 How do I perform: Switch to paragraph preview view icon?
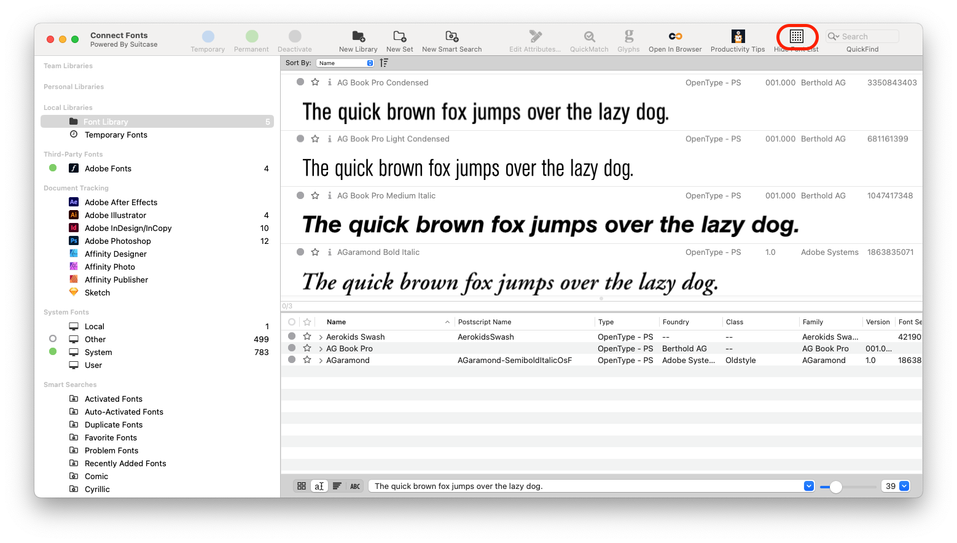coord(337,486)
